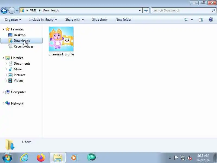Click the muted volume tray icon
Image resolution: width=217 pixels, height=163 pixels.
pyautogui.click(x=190, y=158)
